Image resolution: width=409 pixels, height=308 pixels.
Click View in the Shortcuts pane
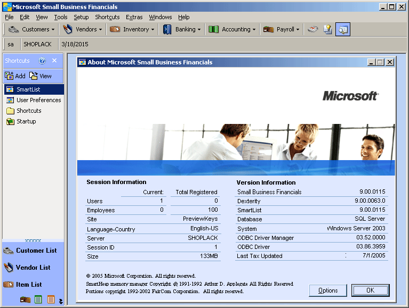(40, 76)
